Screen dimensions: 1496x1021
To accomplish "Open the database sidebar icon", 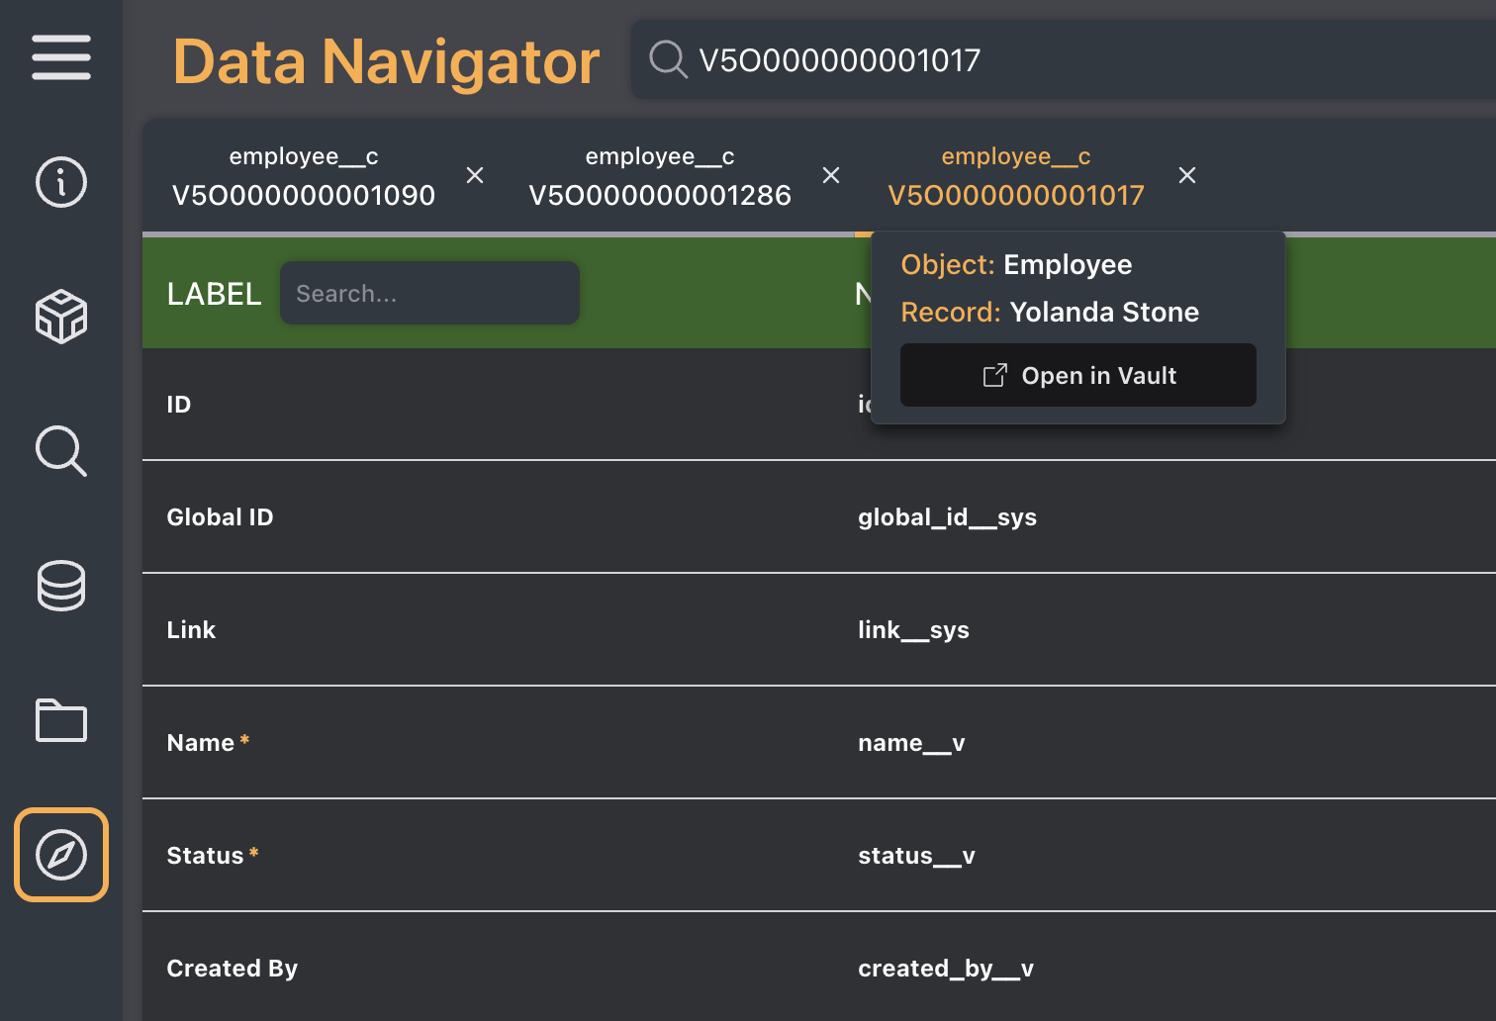I will click(61, 586).
